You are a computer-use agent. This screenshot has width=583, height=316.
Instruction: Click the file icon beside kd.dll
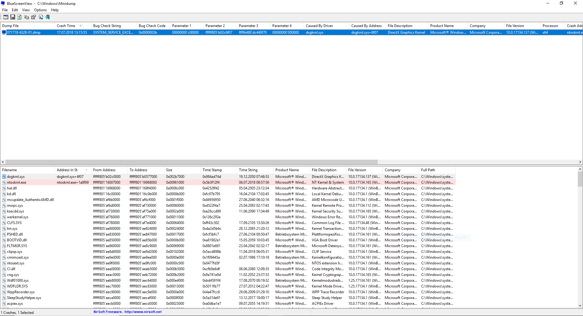click(x=4, y=194)
